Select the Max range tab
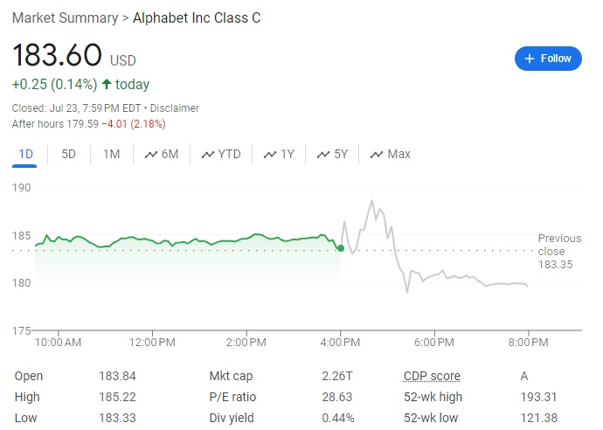 pyautogui.click(x=390, y=155)
